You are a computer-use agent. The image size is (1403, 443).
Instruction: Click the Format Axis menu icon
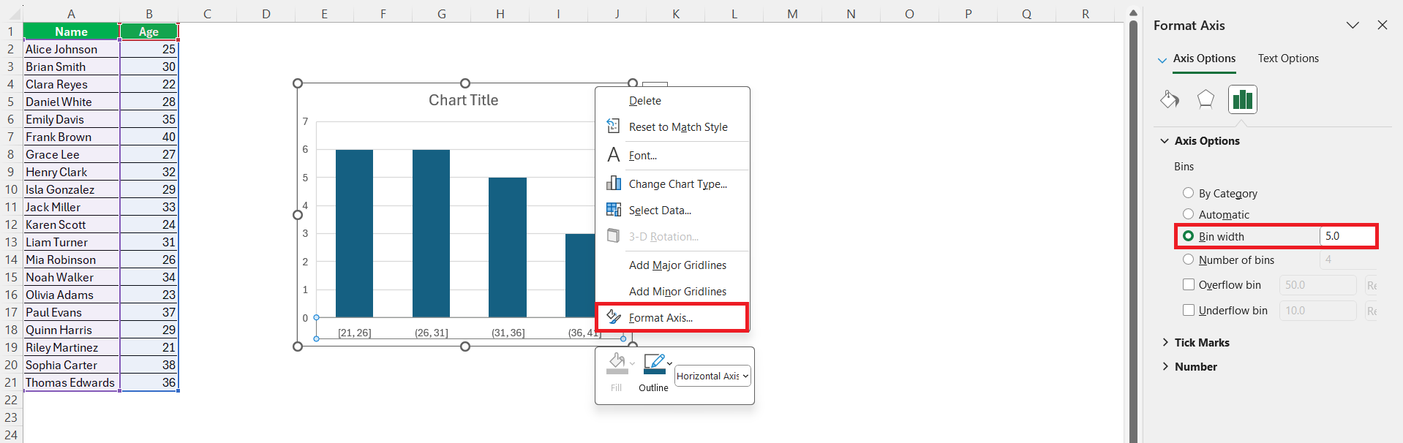(613, 317)
